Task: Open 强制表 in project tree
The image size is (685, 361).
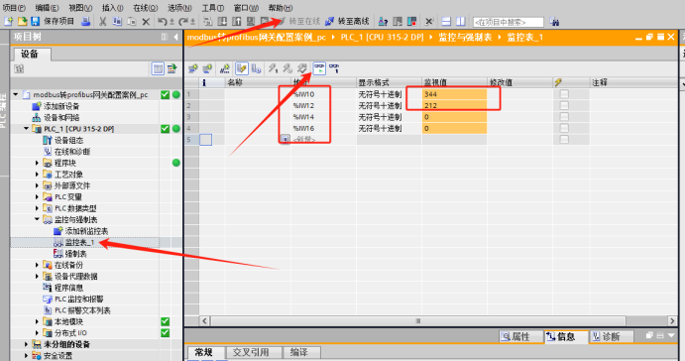Action: 75,254
